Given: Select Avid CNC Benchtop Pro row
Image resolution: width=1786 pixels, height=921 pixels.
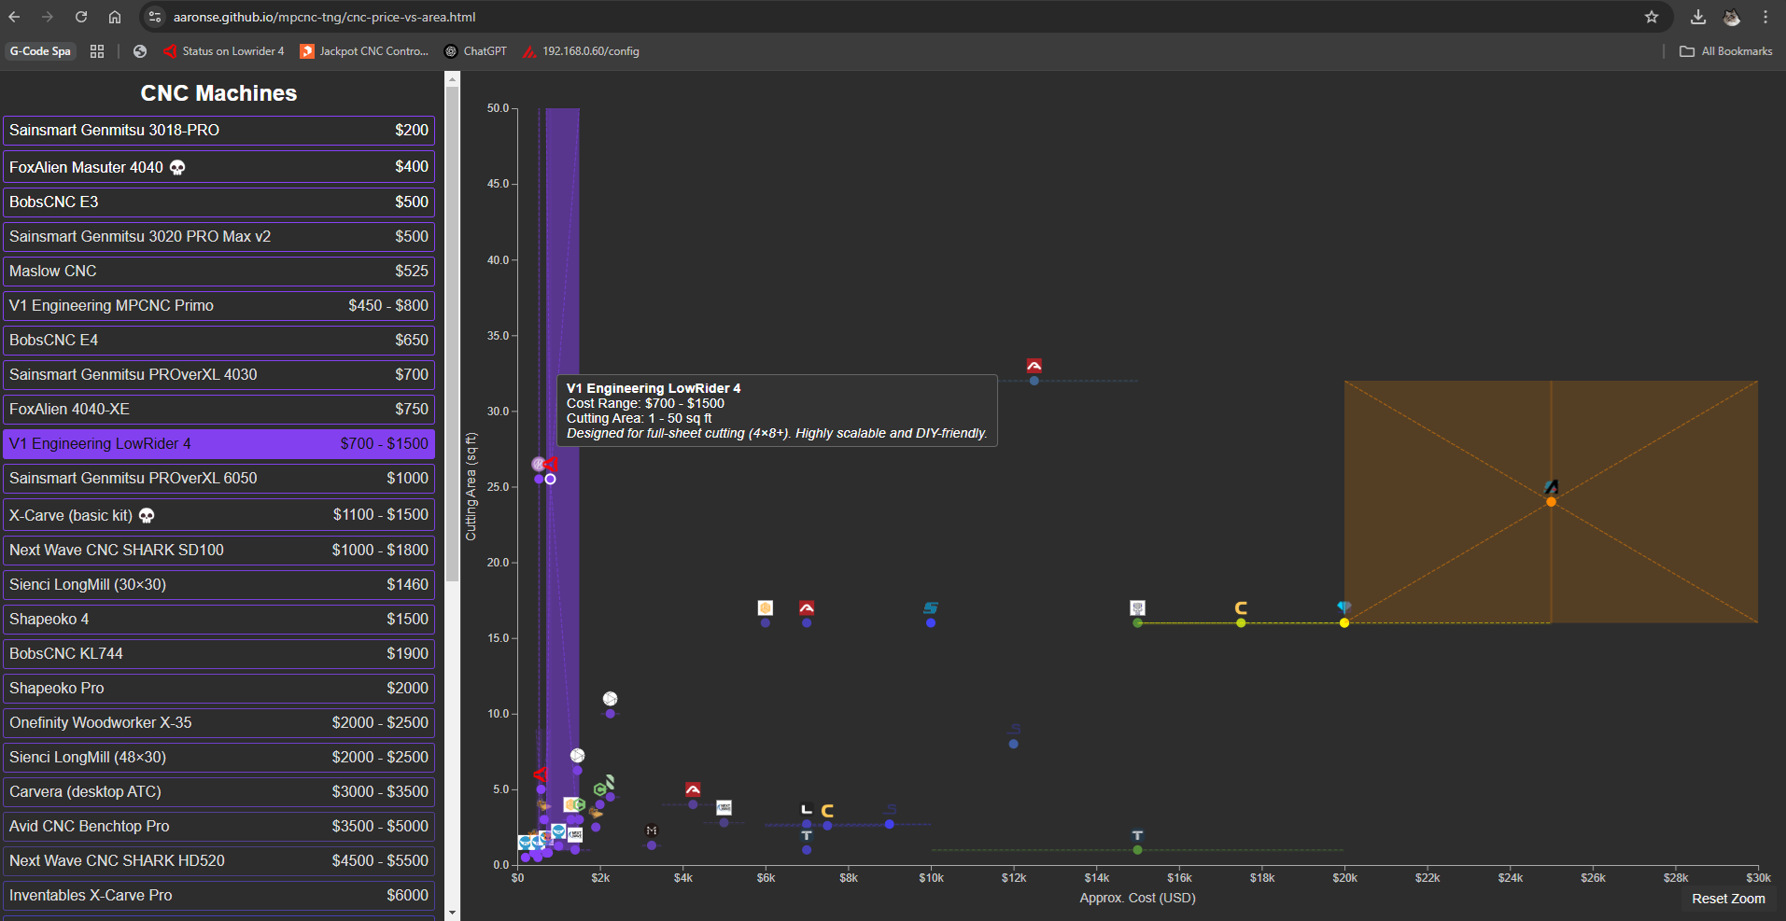Looking at the screenshot, I should (218, 827).
